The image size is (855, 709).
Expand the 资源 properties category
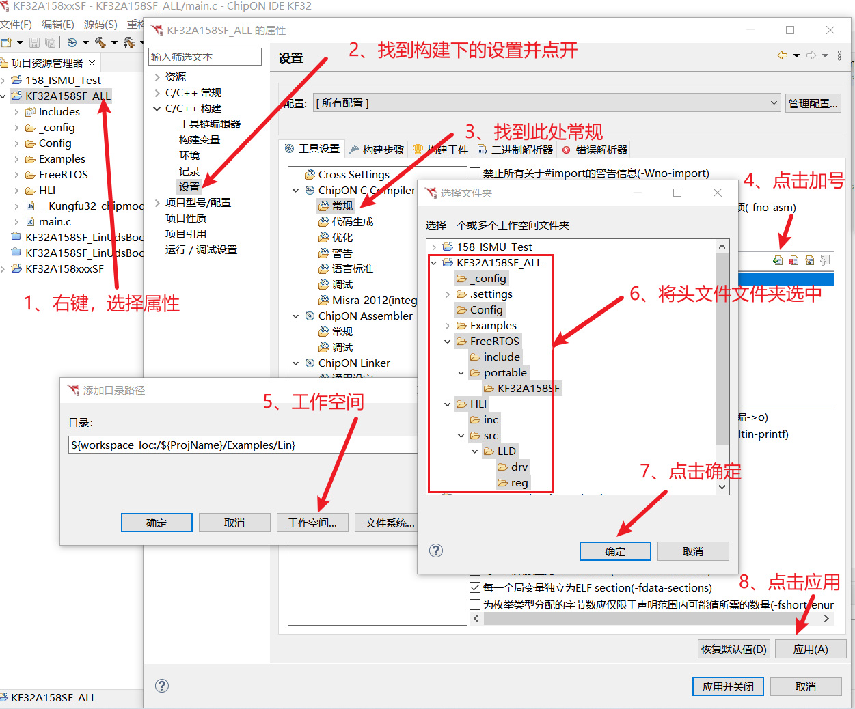[157, 77]
